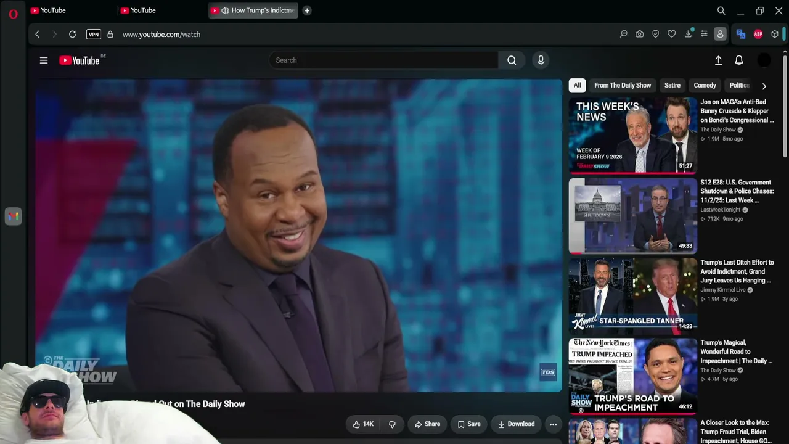Visit the LastWeekTonight channel
Screen dimensions: 789x444
[720, 210]
